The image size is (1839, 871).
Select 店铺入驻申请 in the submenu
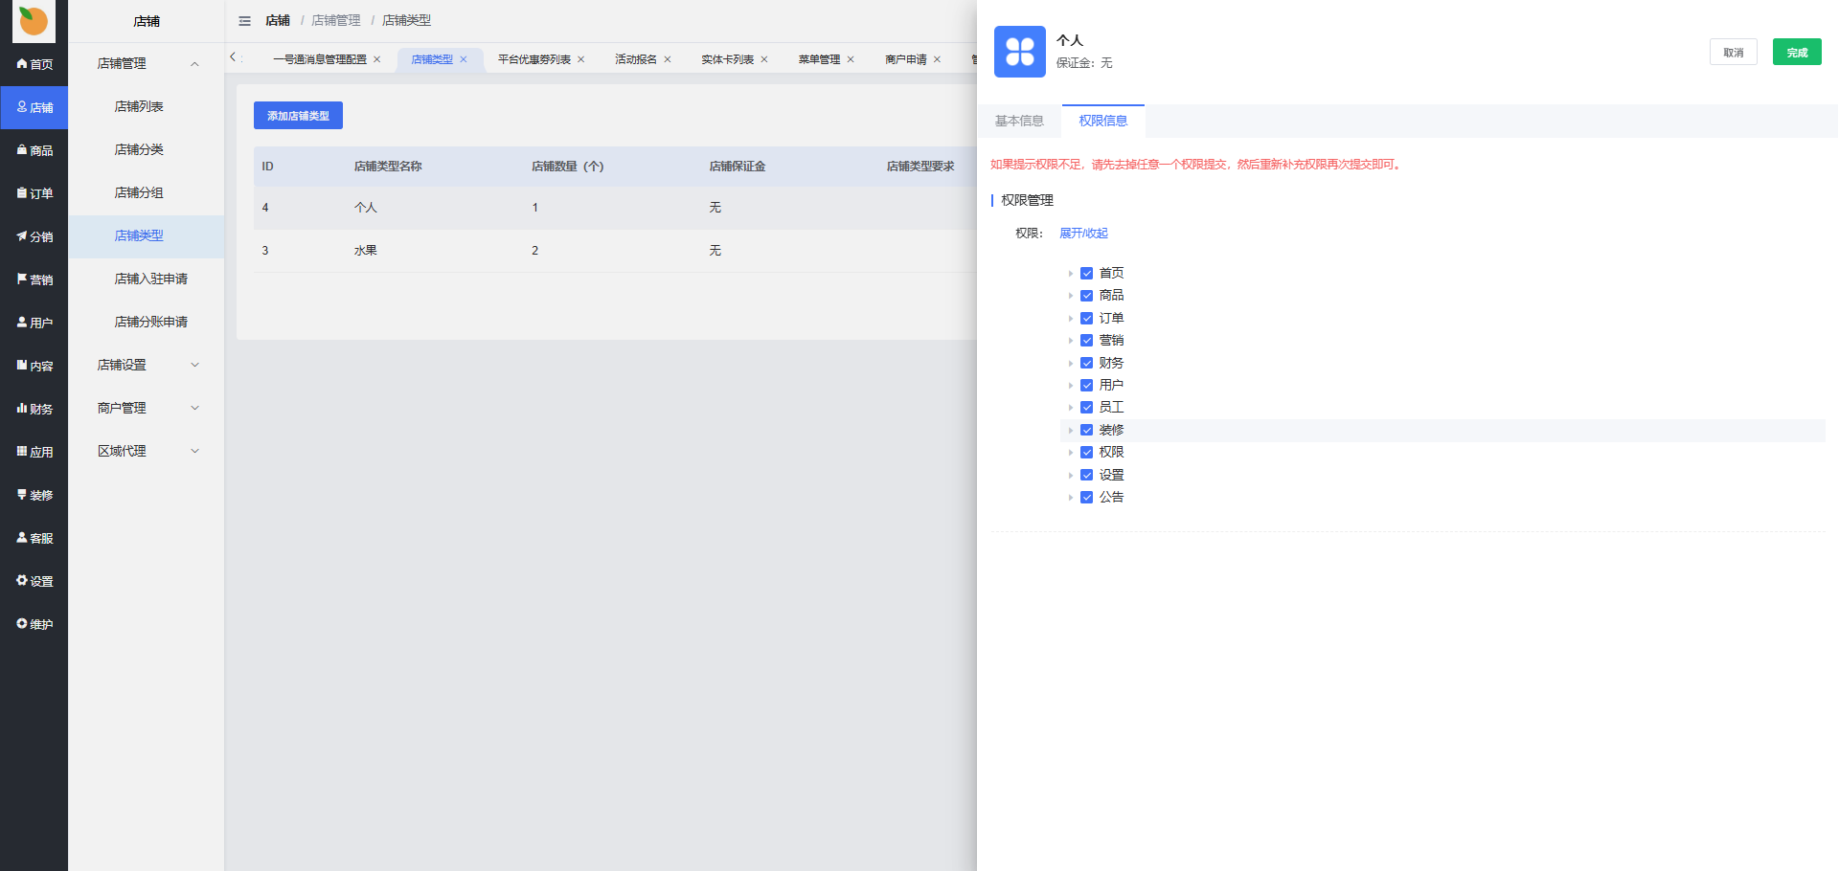[x=150, y=279]
